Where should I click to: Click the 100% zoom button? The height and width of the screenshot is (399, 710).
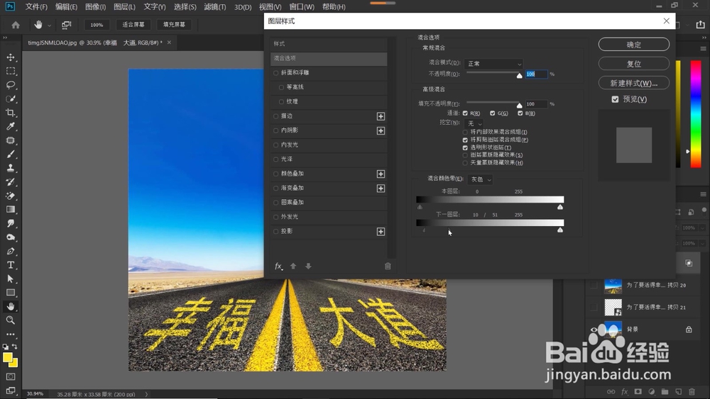(x=97, y=25)
